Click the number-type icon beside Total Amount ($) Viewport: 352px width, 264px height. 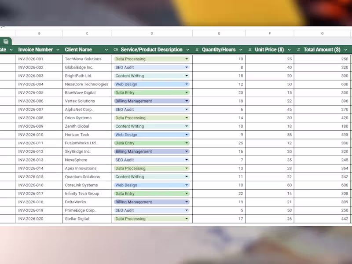(x=299, y=50)
